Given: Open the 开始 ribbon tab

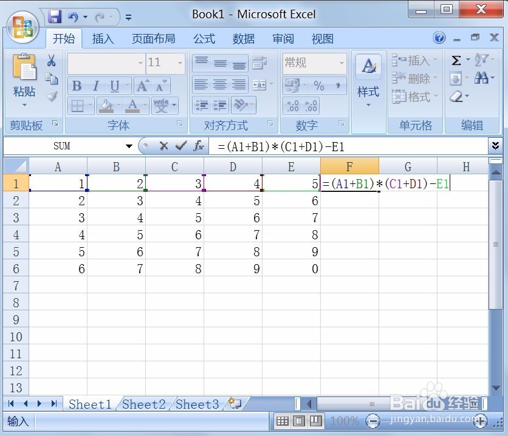Looking at the screenshot, I should pyautogui.click(x=63, y=38).
